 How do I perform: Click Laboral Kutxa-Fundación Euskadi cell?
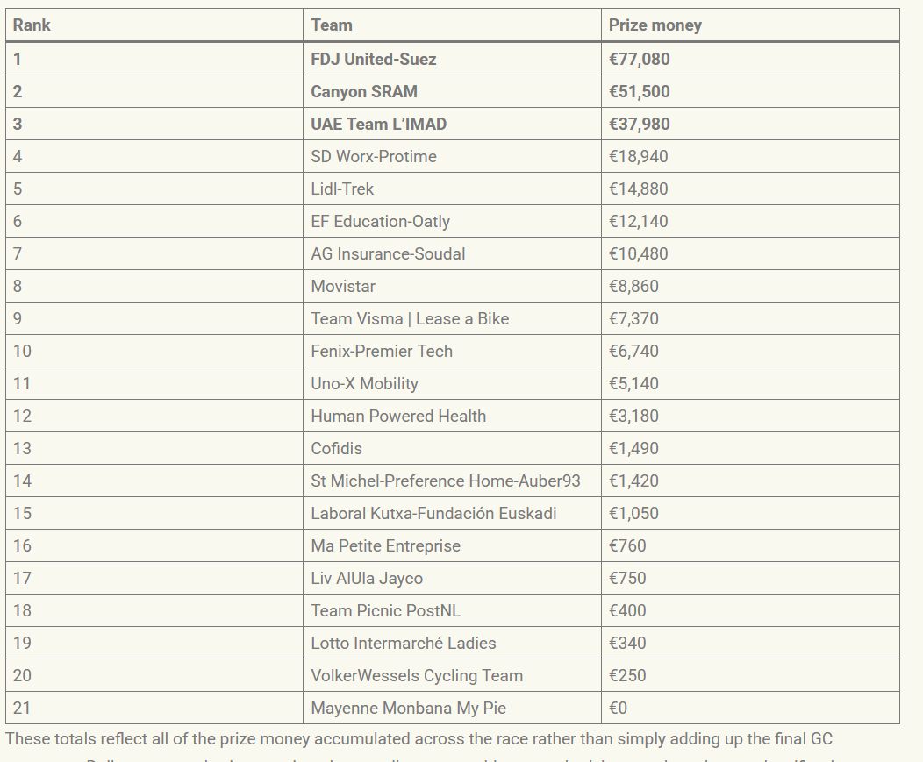[452, 513]
